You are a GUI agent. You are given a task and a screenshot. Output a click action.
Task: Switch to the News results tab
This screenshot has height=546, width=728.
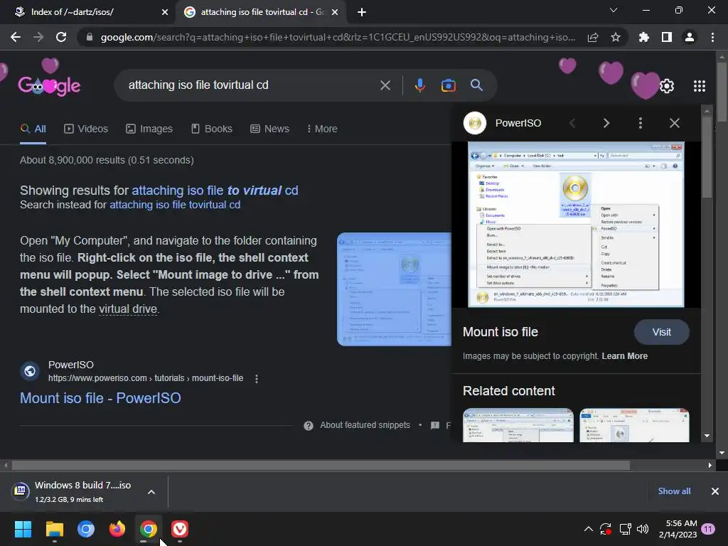click(x=269, y=129)
